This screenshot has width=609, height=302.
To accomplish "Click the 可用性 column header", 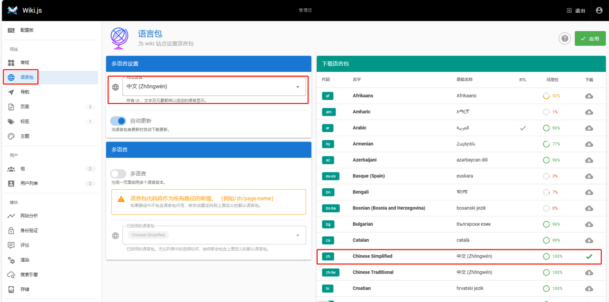I will tap(552, 80).
